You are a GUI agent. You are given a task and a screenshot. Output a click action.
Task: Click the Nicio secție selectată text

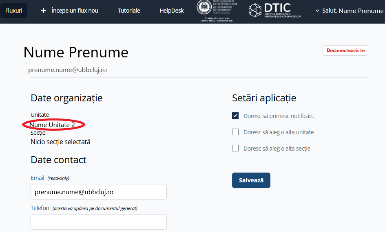click(x=60, y=142)
